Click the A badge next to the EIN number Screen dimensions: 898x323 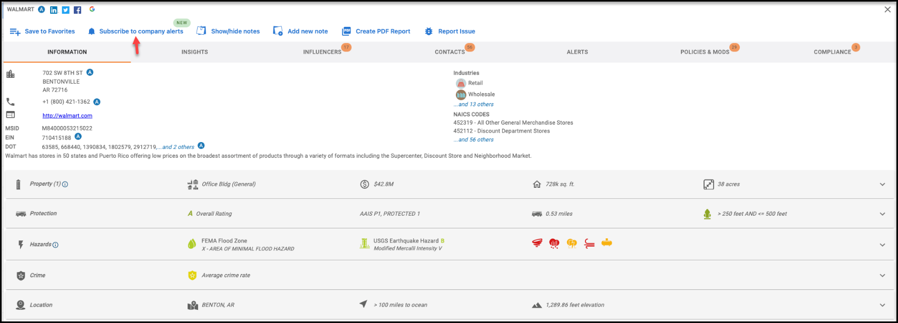tap(78, 137)
